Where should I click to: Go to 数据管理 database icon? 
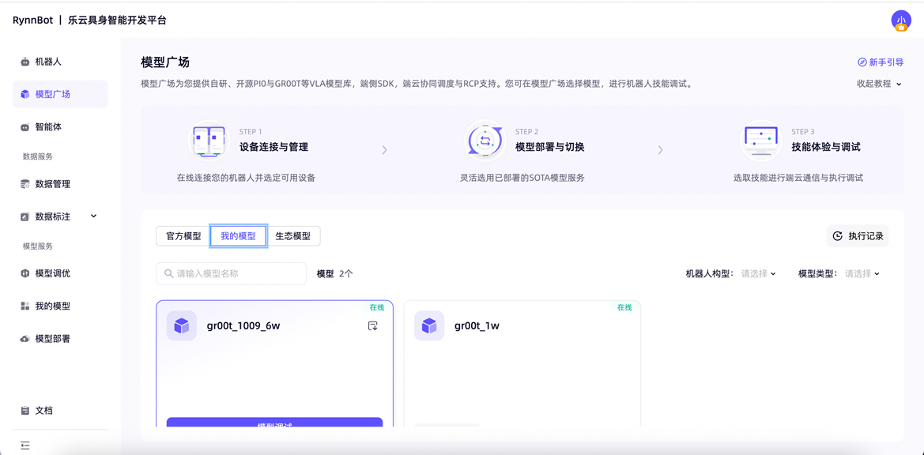tap(25, 184)
